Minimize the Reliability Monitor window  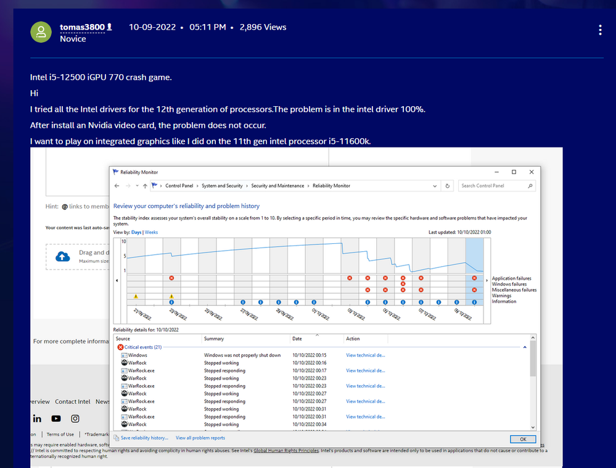pos(496,172)
